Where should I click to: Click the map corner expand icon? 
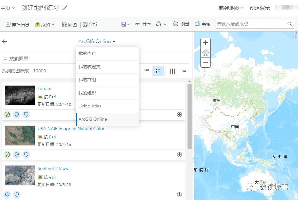(295, 34)
